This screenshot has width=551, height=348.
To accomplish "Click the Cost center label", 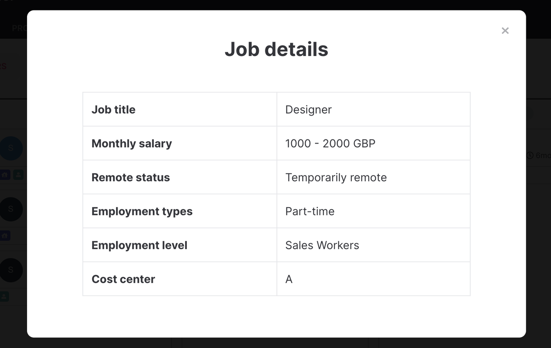I will (x=124, y=279).
